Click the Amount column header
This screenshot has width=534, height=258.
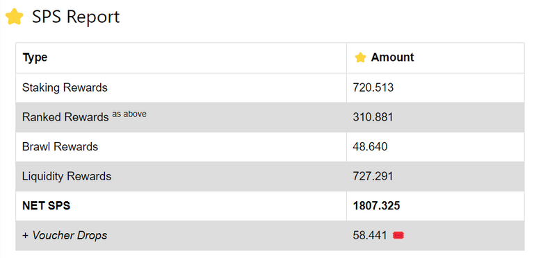click(392, 58)
